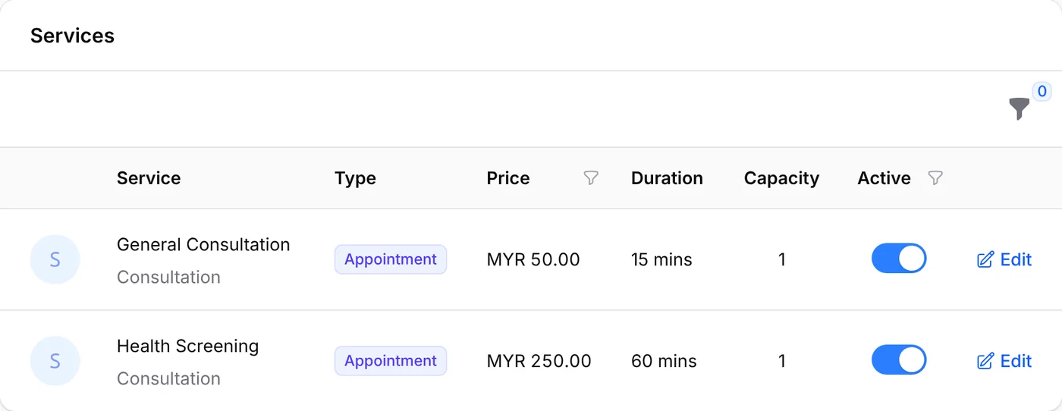Click capacity value 1 for General Consultation
The image size is (1062, 411).
click(782, 259)
